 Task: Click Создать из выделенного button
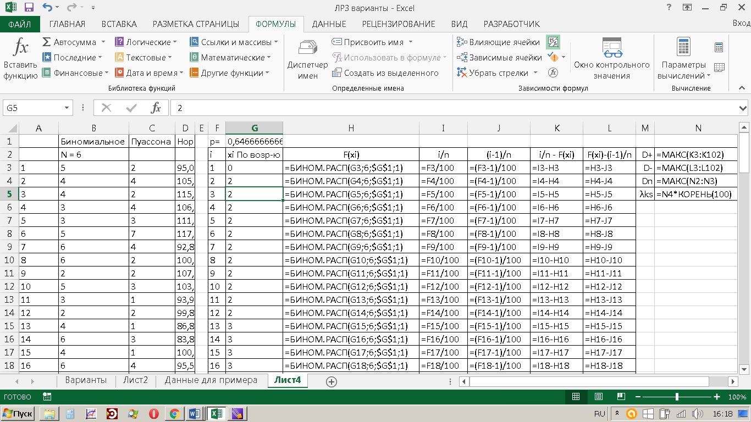385,73
